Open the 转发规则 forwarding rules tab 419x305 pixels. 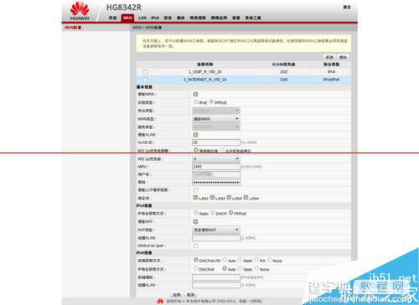198,18
